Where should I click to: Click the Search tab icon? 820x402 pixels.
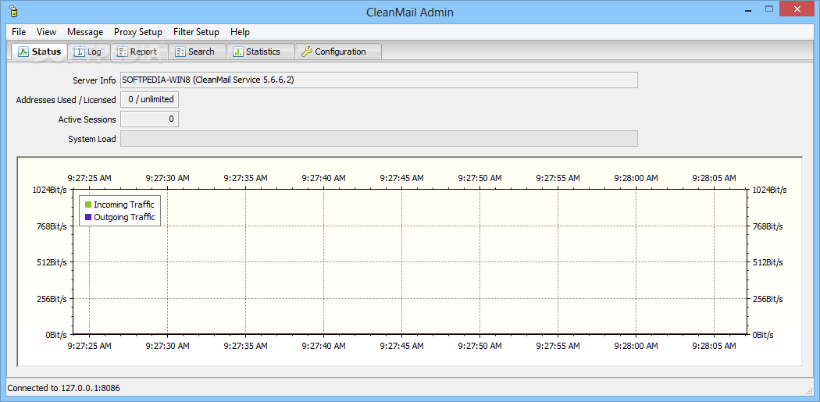[x=180, y=52]
